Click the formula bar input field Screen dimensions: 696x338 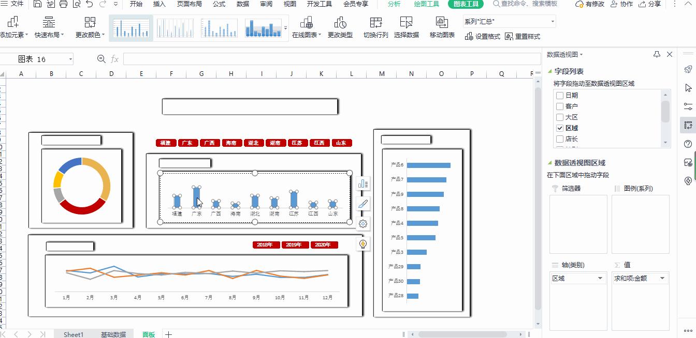(331, 59)
